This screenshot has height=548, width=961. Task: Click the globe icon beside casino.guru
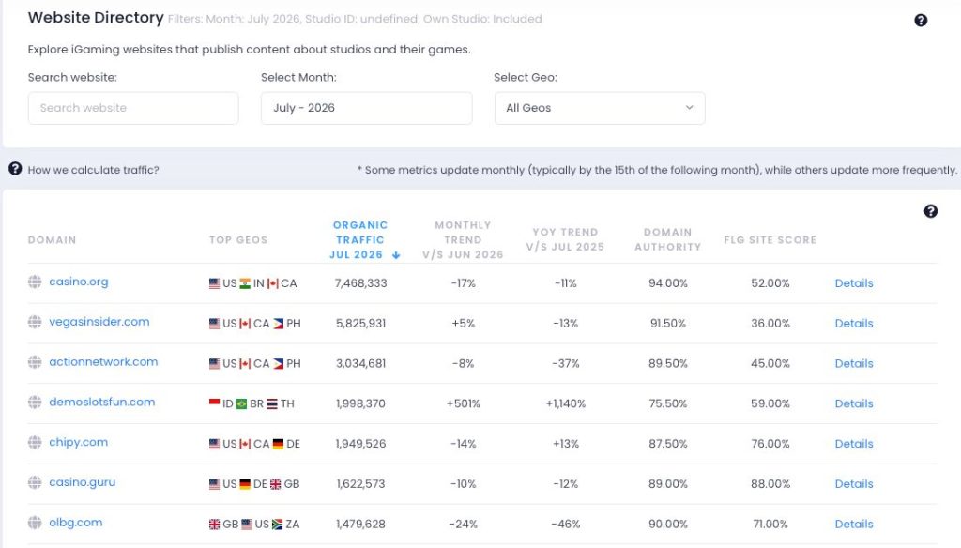(x=35, y=482)
